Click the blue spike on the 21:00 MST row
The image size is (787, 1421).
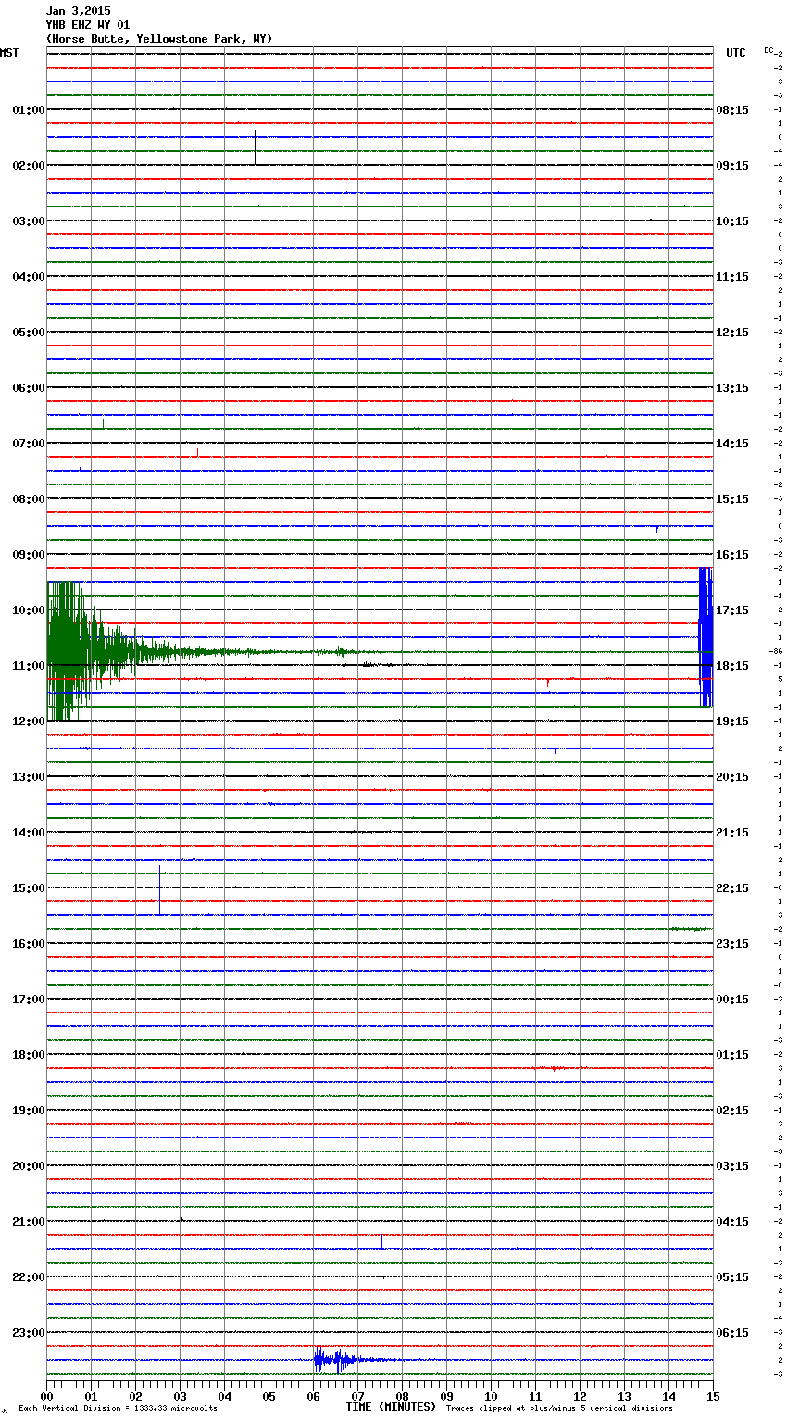point(381,1234)
